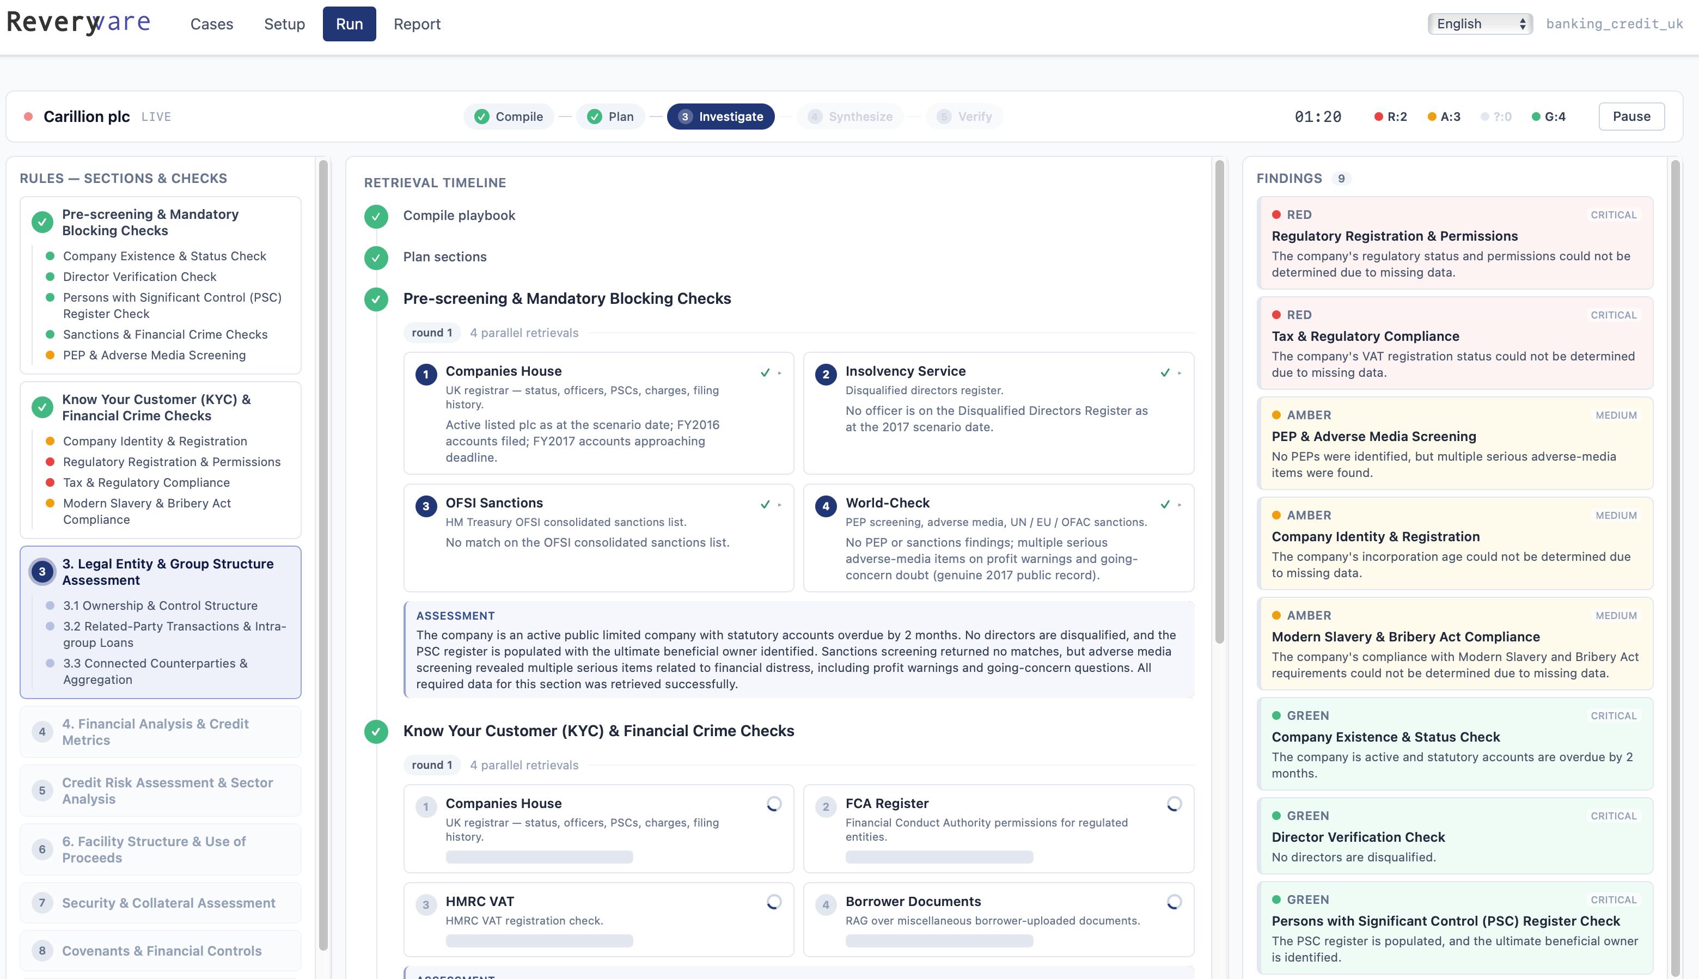Click badge 2 on Insolvency Service card
Screen dimensions: 1699x979
[x=826, y=375]
